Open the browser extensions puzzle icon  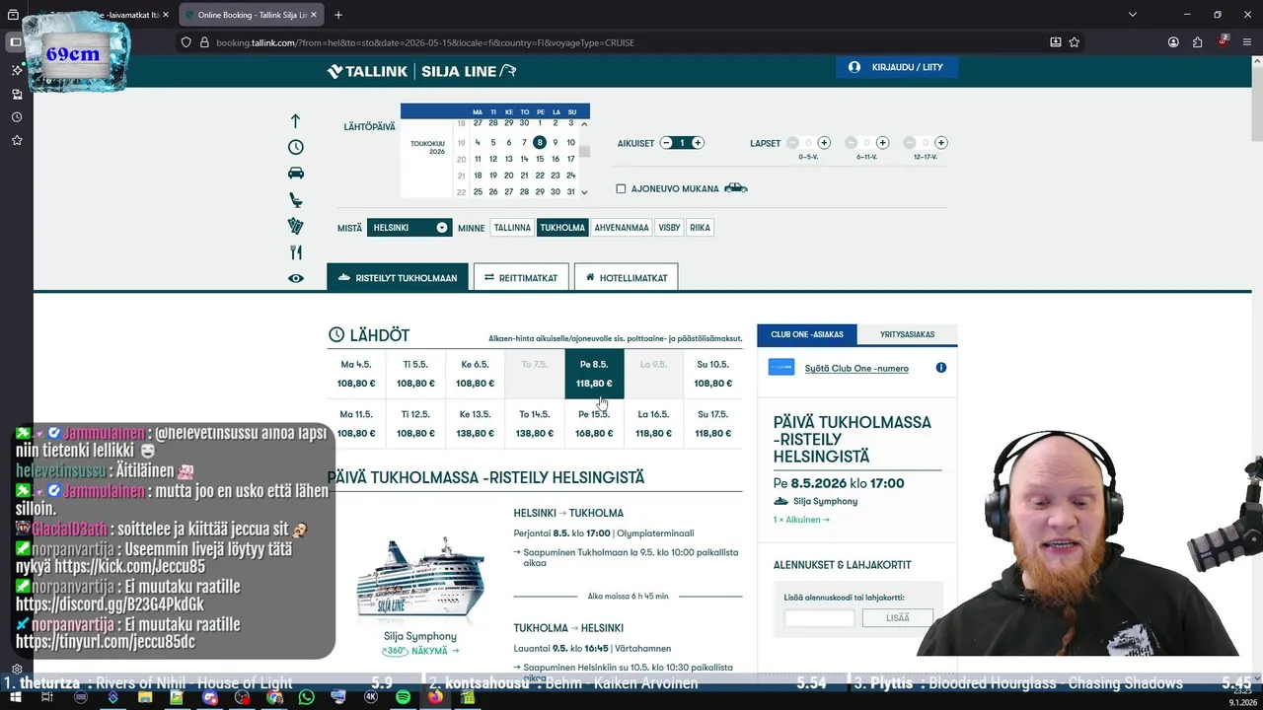click(1197, 42)
